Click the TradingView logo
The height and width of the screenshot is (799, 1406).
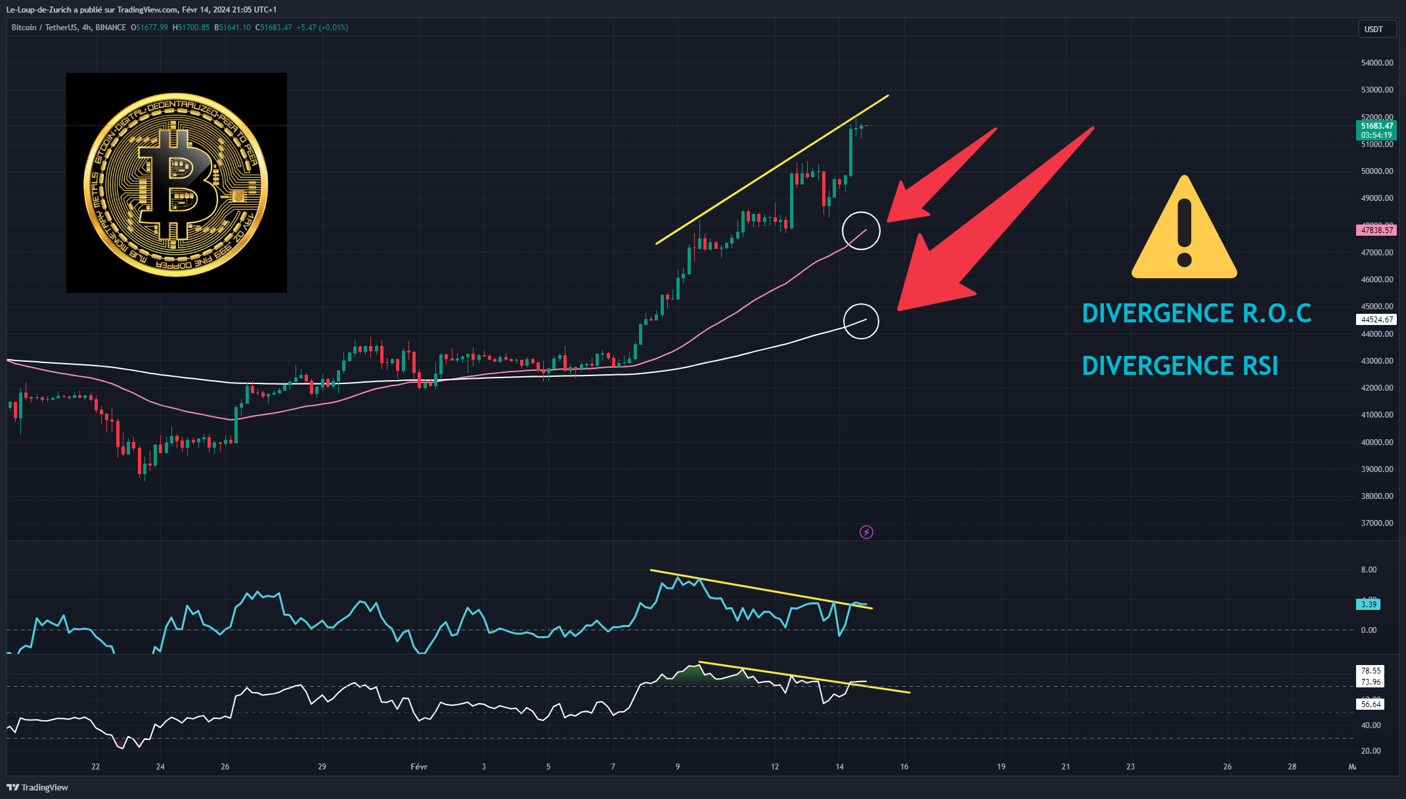point(37,787)
